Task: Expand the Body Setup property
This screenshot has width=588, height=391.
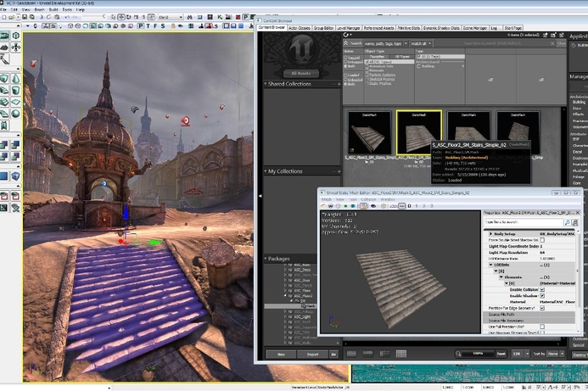Action: (x=490, y=233)
